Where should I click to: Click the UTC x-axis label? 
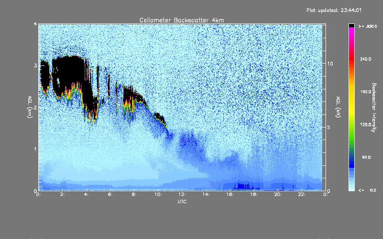[x=182, y=201]
